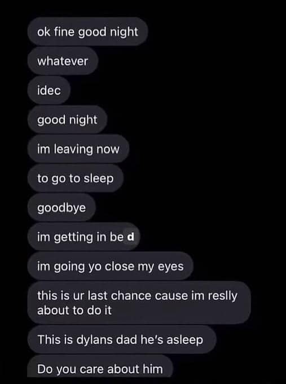Select the 'whatever' message bubble
This screenshot has height=384, width=286.
(63, 61)
